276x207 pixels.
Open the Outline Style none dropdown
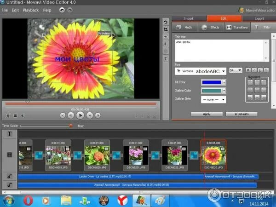click(213, 99)
